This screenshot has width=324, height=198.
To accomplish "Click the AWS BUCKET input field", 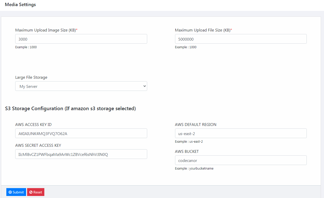I will 241,160.
